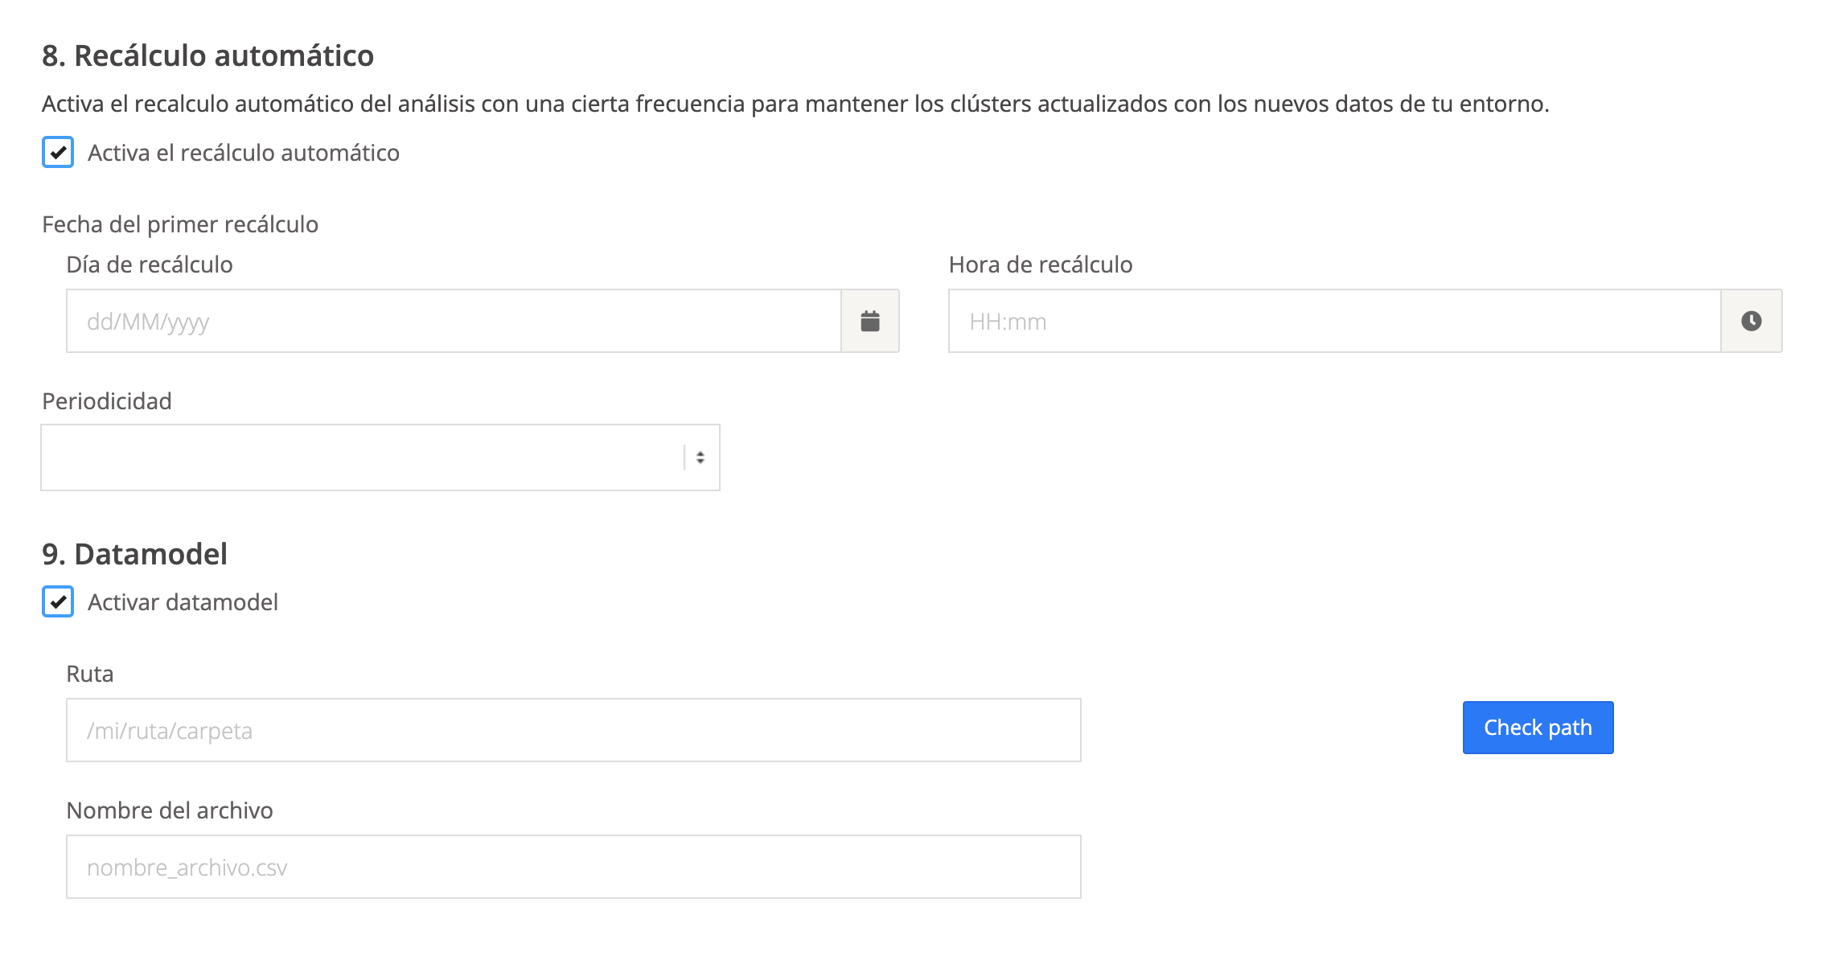The width and height of the screenshot is (1832, 960).
Task: Click the 'Nombre del archivo' label
Action: (170, 810)
